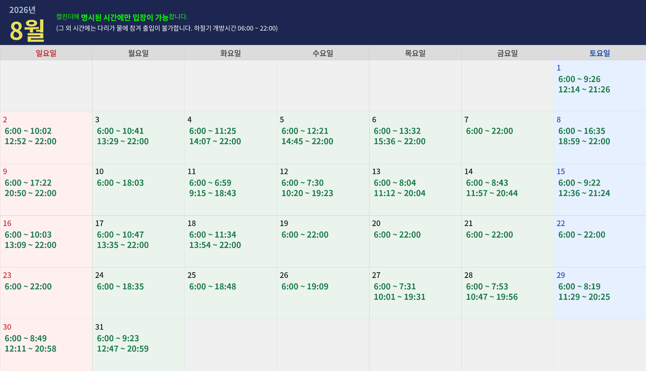Click the green entry-time notice text
Screen dimensions: 646x371
[x=122, y=17]
